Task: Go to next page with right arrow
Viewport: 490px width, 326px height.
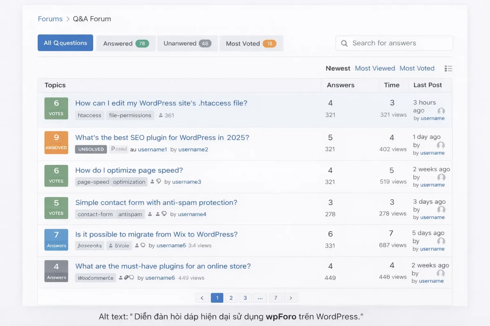Action: pyautogui.click(x=291, y=298)
